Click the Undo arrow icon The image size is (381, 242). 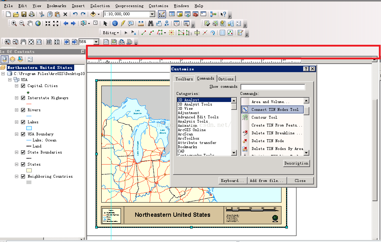point(75,14)
